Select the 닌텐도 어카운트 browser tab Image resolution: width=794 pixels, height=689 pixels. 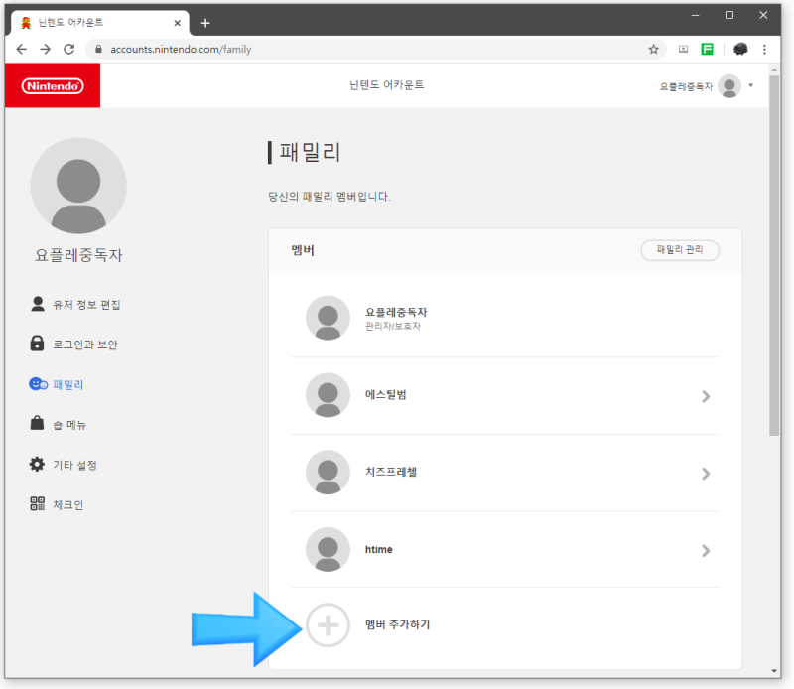tap(99, 22)
